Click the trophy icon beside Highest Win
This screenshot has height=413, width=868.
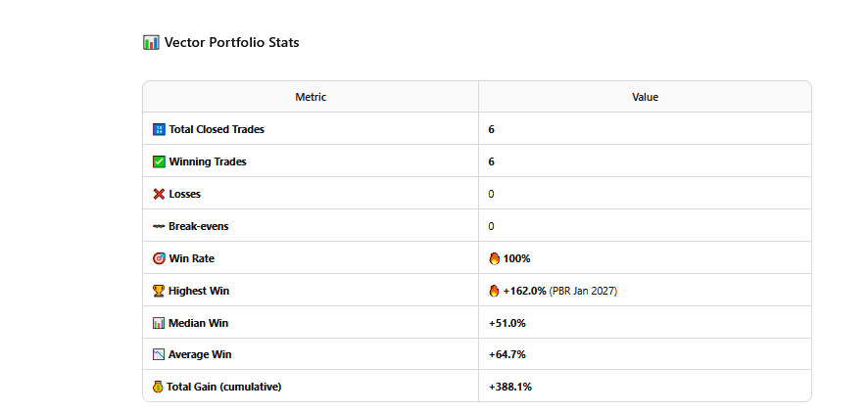(x=159, y=291)
